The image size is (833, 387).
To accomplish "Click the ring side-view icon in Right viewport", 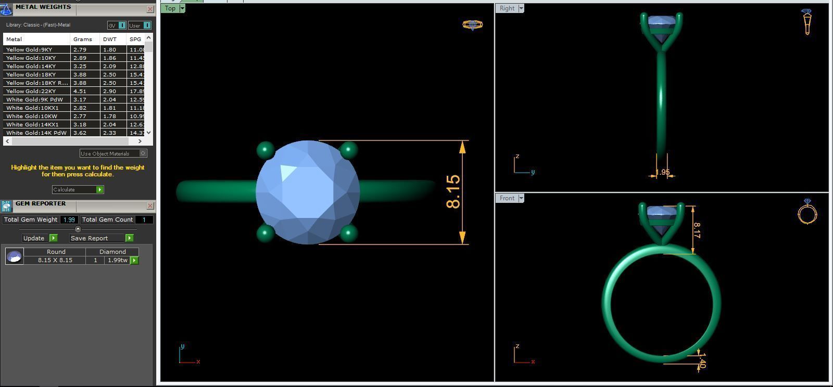I will click(x=806, y=22).
